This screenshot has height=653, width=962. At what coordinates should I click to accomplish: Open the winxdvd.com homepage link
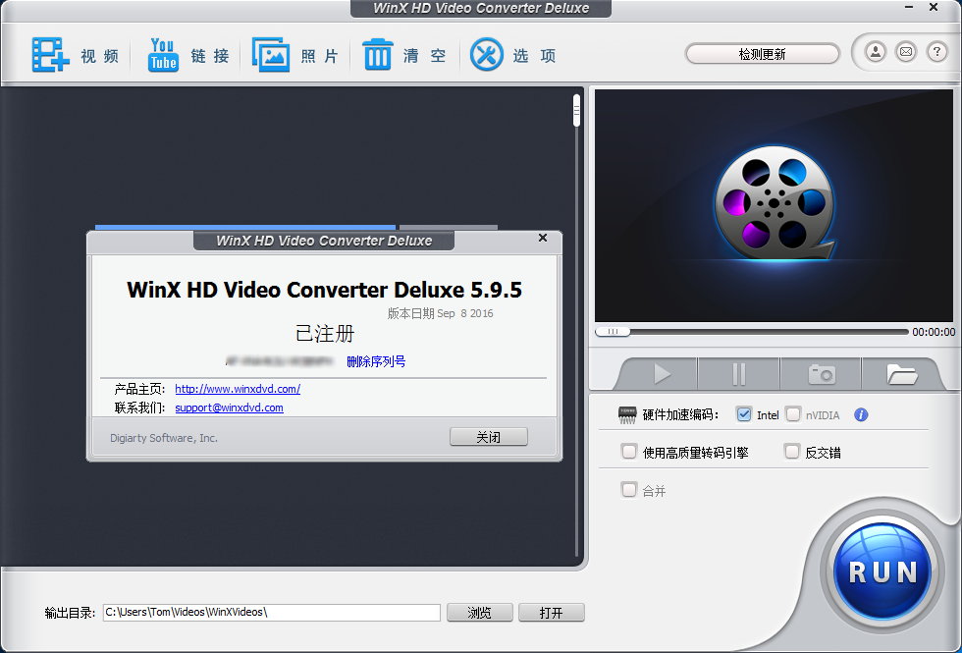click(238, 389)
